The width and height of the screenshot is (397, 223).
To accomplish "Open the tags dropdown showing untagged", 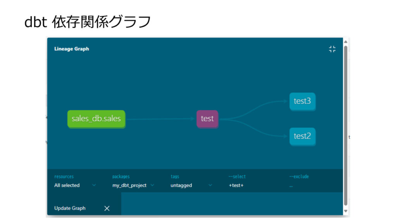I will click(191, 185).
